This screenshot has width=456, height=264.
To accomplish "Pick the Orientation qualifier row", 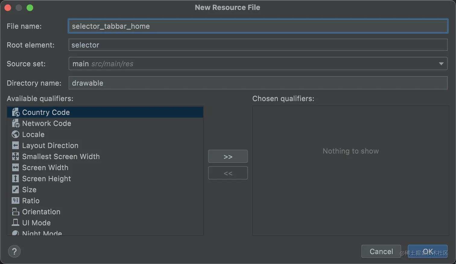I will (x=105, y=212).
